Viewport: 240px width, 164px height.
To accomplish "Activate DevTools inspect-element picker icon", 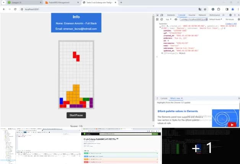I will [157, 15].
